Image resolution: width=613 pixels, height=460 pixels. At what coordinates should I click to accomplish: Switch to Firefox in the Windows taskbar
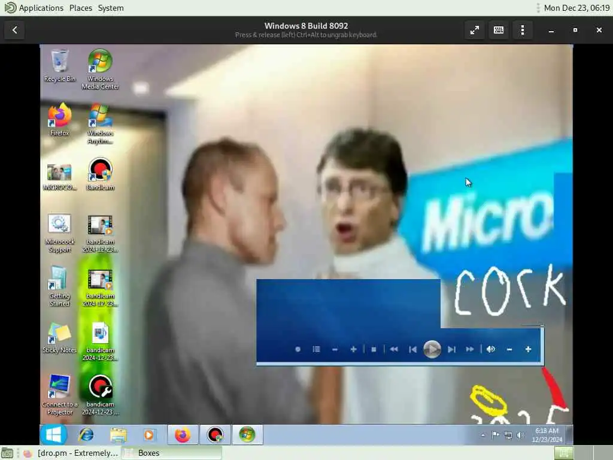(x=182, y=435)
